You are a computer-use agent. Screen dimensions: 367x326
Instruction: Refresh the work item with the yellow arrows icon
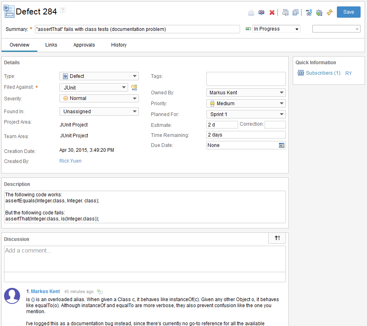(330, 12)
